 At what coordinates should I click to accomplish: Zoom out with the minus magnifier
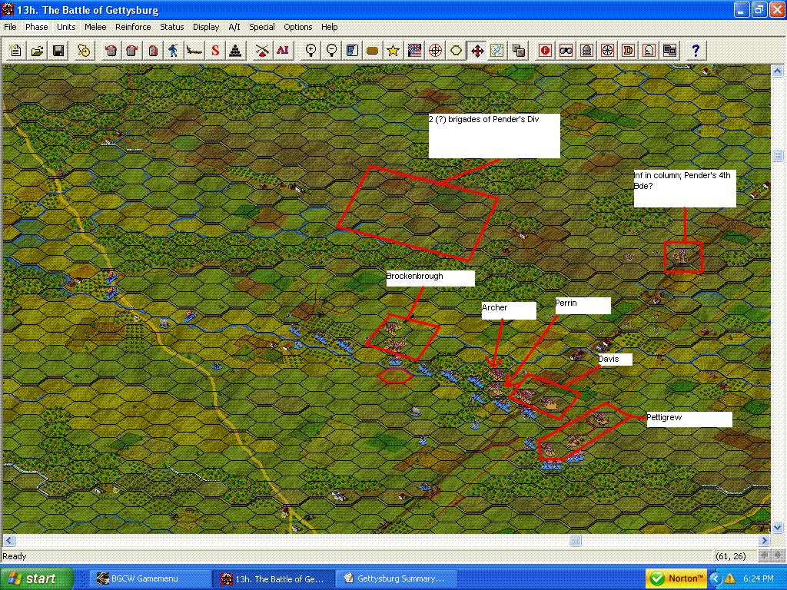(x=331, y=50)
